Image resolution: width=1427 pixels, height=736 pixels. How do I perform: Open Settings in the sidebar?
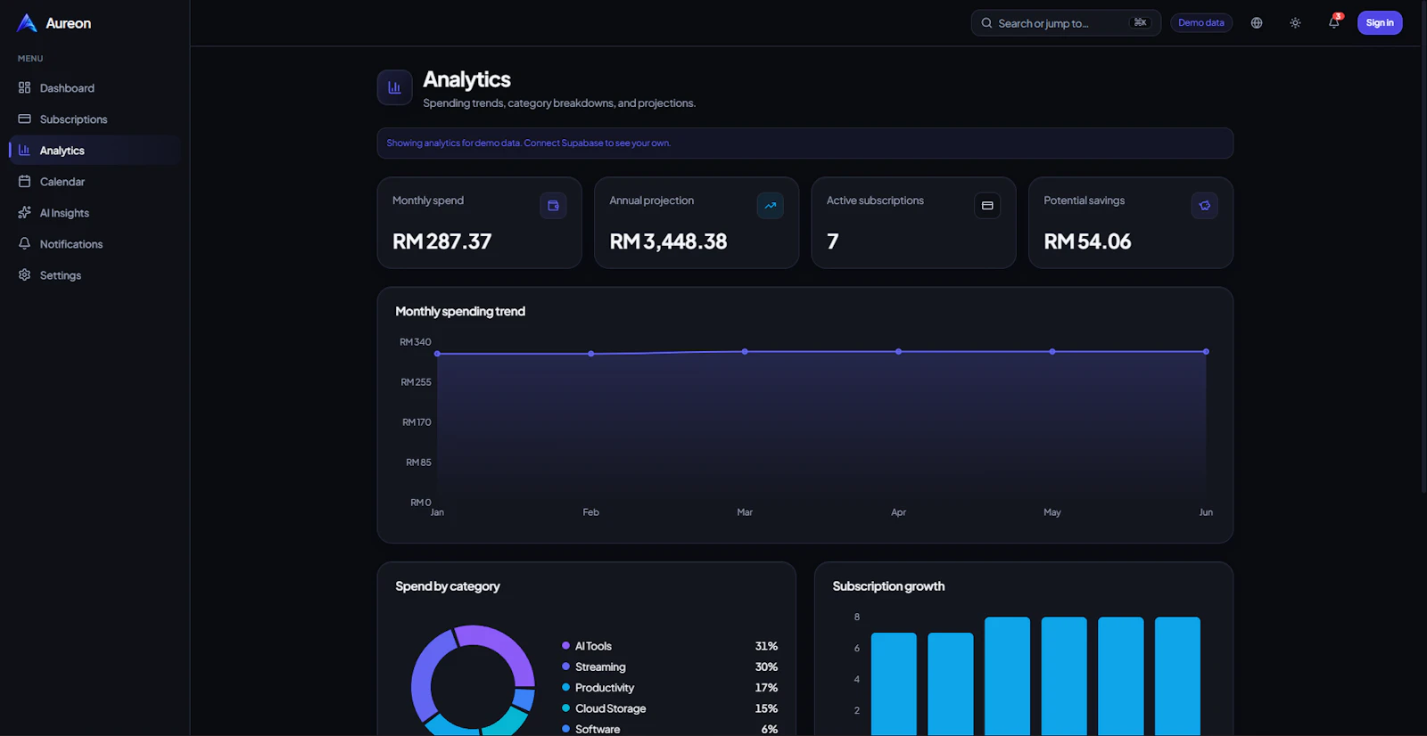click(x=95, y=275)
